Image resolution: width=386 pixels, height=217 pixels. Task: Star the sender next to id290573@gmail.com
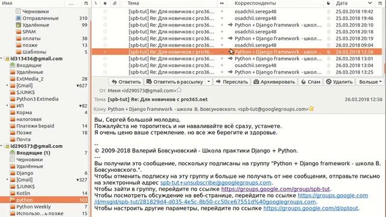[179, 90]
